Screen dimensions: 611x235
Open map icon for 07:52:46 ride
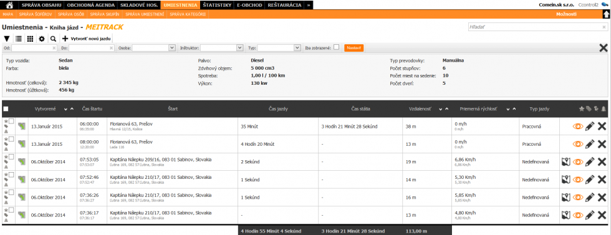click(x=566, y=180)
